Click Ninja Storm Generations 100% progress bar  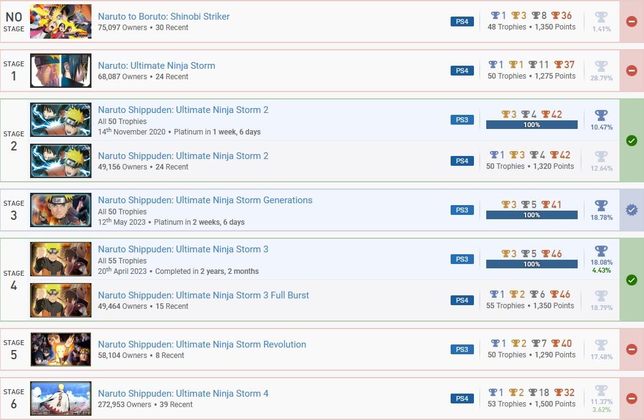[x=532, y=215]
